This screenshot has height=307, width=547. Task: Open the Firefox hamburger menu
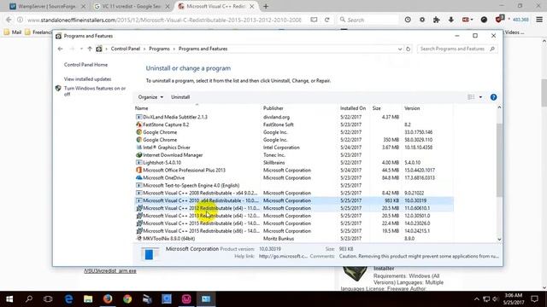point(539,20)
